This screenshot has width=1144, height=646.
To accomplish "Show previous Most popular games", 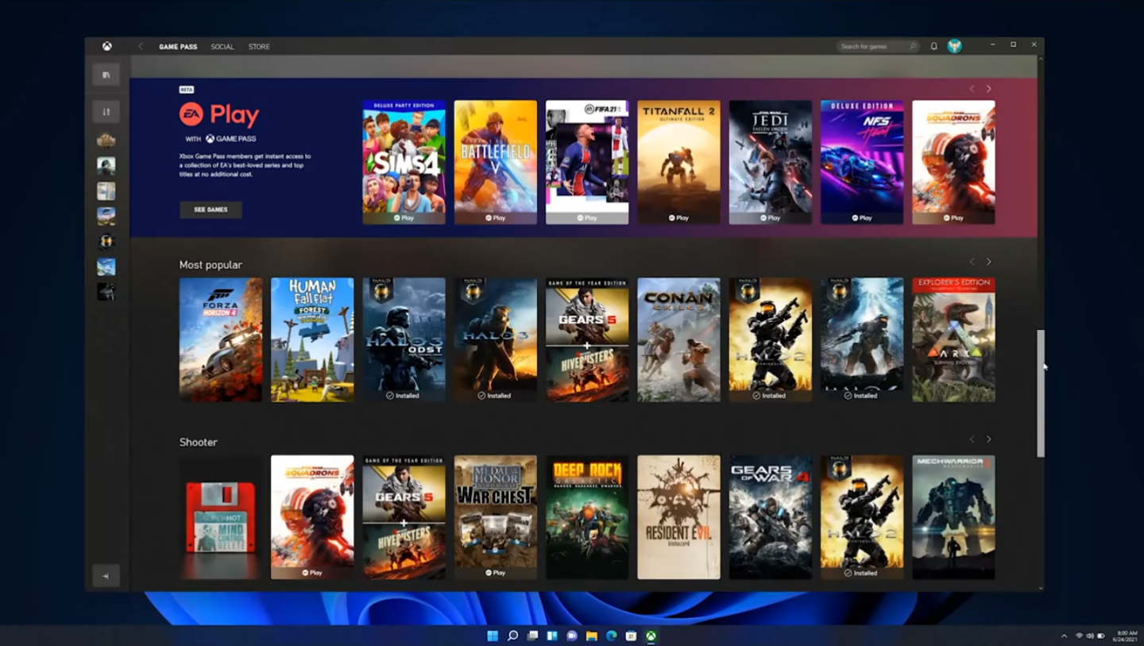I will click(972, 261).
